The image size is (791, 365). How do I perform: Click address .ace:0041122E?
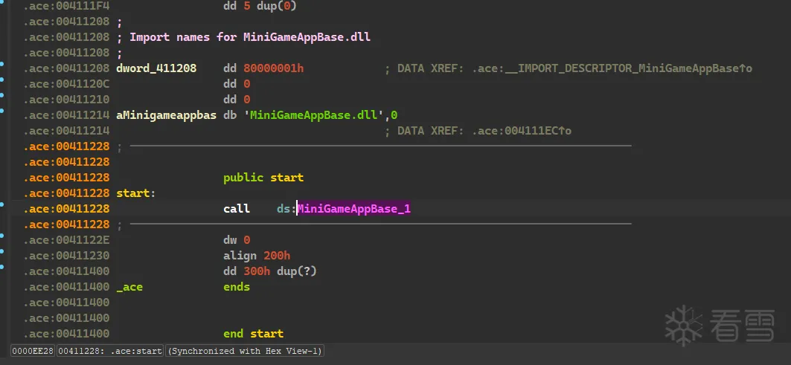[x=66, y=240]
